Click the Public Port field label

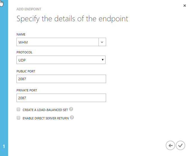tap(26, 71)
